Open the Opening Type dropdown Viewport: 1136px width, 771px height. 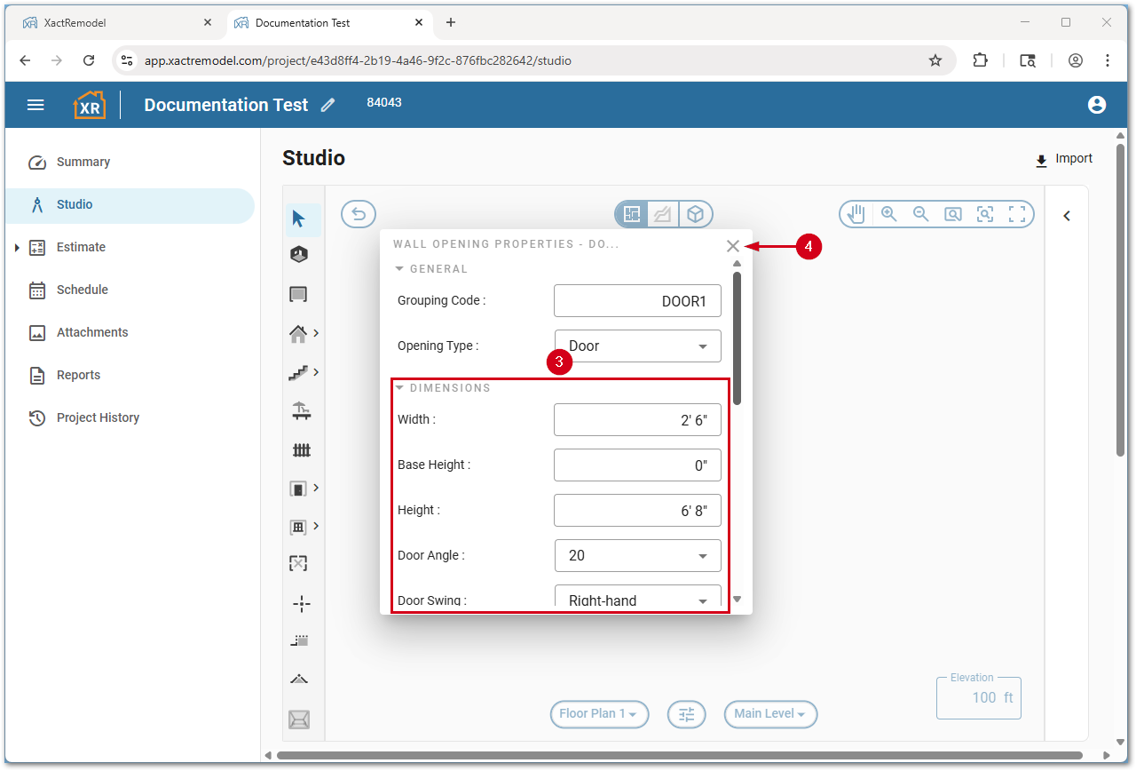pyautogui.click(x=637, y=346)
